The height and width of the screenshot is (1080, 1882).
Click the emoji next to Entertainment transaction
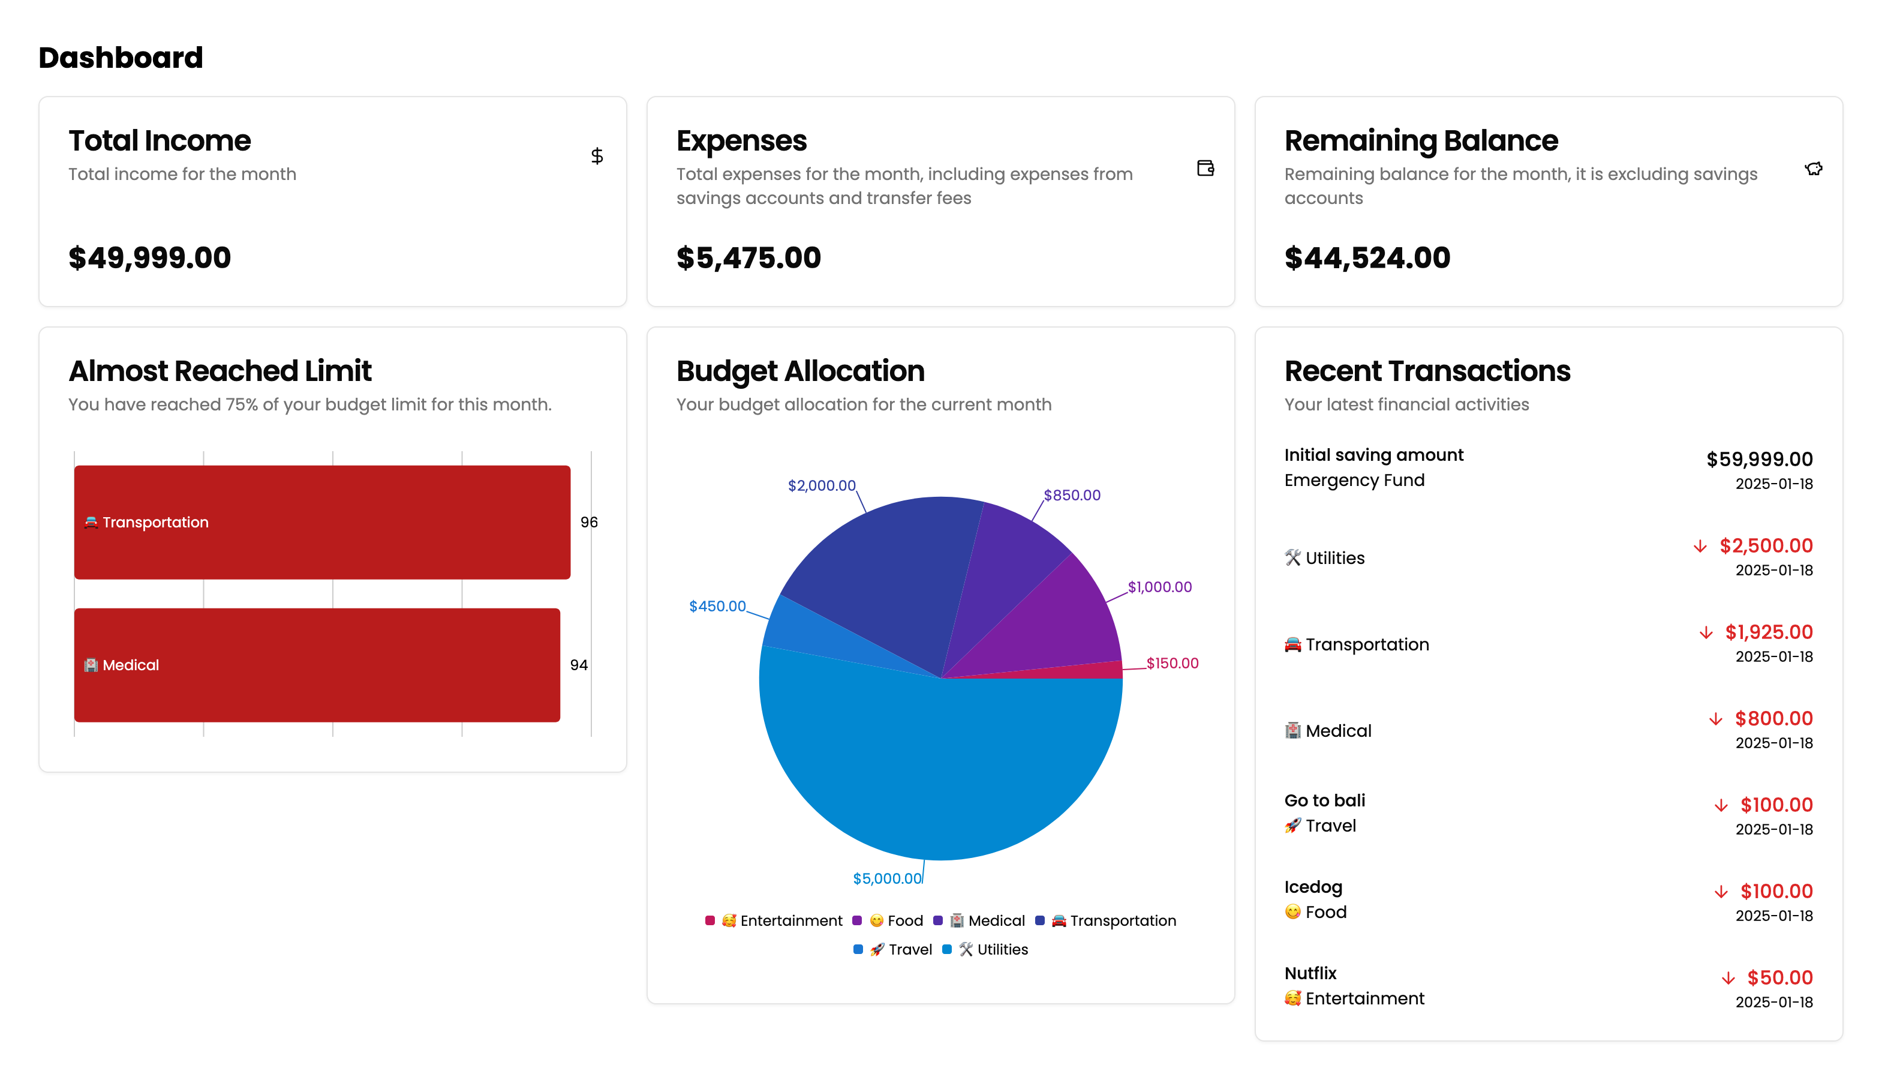[x=1292, y=998]
